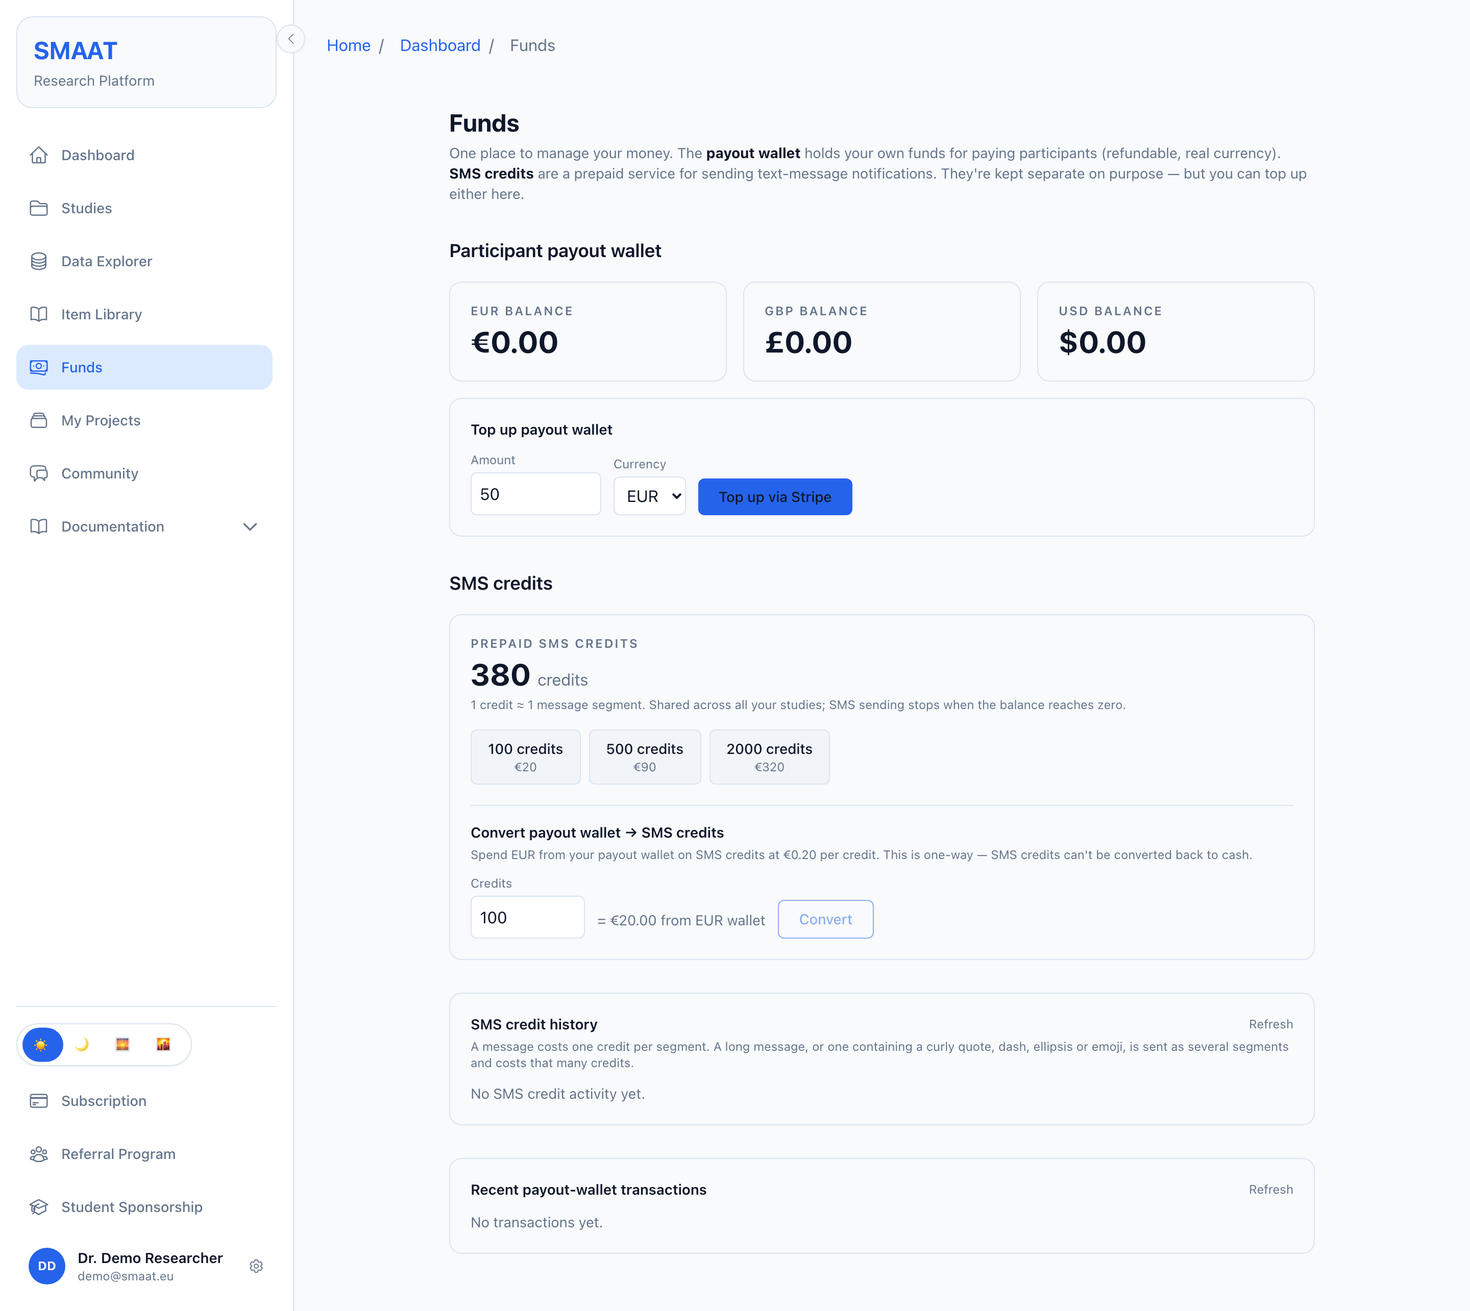The width and height of the screenshot is (1470, 1311).
Task: Click the demo@smaat.eu email text
Action: click(x=126, y=1276)
